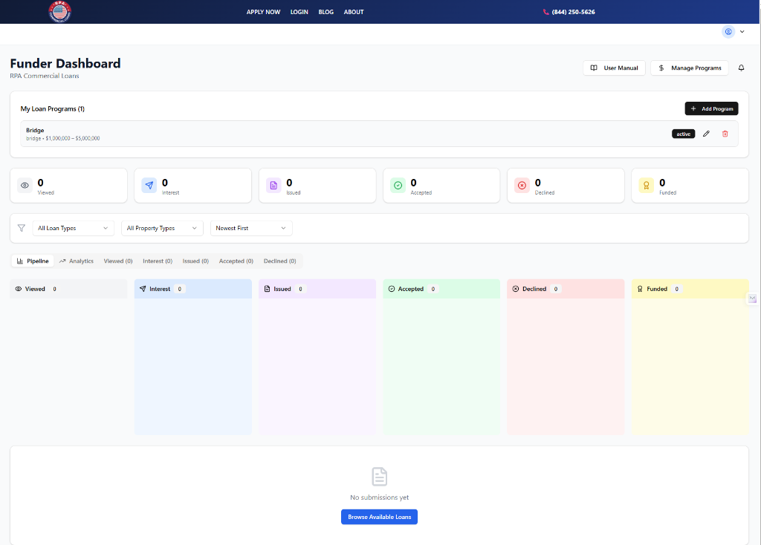Open the Issued (0) tab
This screenshot has height=545, width=761.
pos(195,261)
